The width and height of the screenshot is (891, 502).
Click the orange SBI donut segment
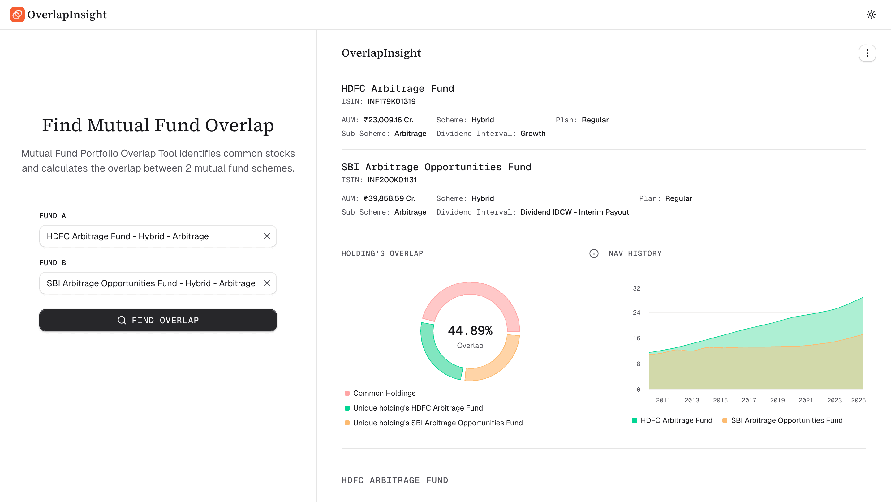[x=500, y=364]
